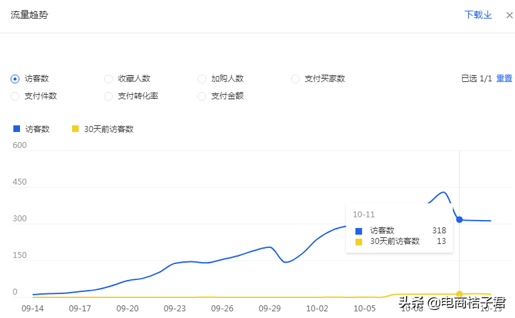Click the 0 y-axis value
The width and height of the screenshot is (515, 318).
click(x=15, y=292)
